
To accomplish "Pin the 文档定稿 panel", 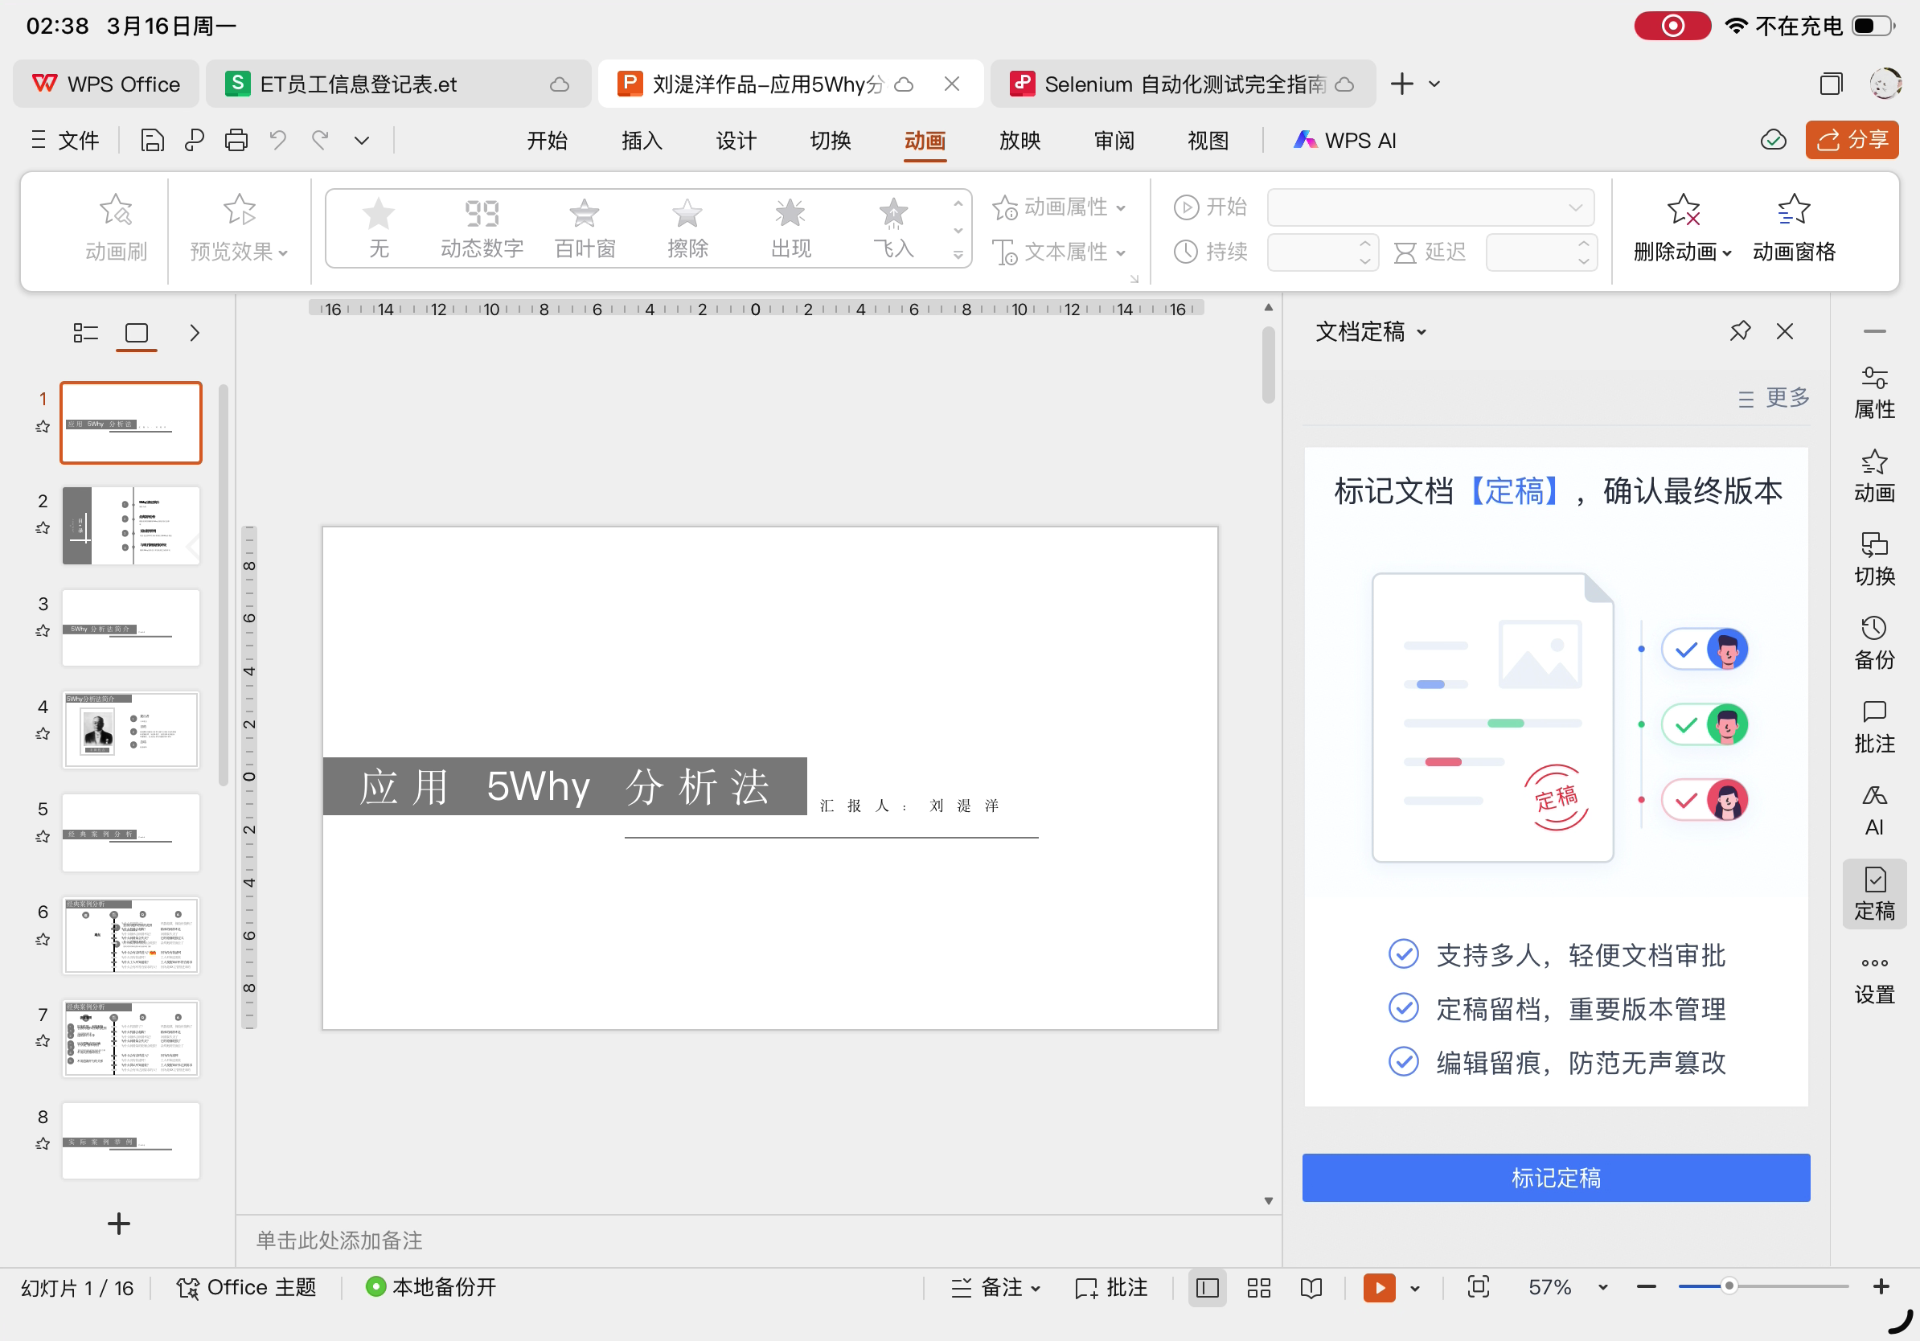I will coord(1739,331).
